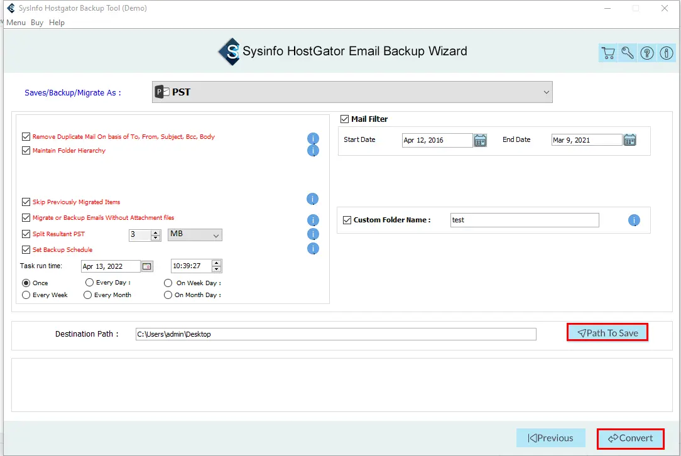The width and height of the screenshot is (681, 456).
Task: Open Start Date calendar picker icon
Action: click(x=480, y=140)
